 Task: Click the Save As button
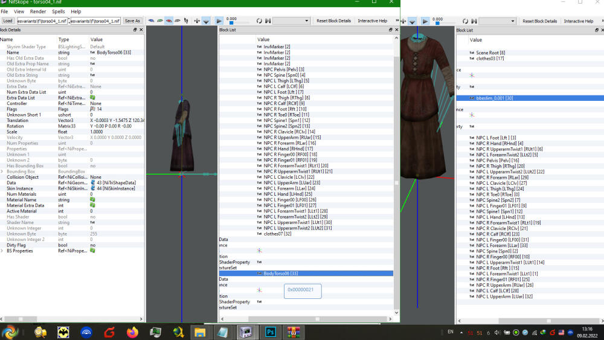click(x=132, y=21)
